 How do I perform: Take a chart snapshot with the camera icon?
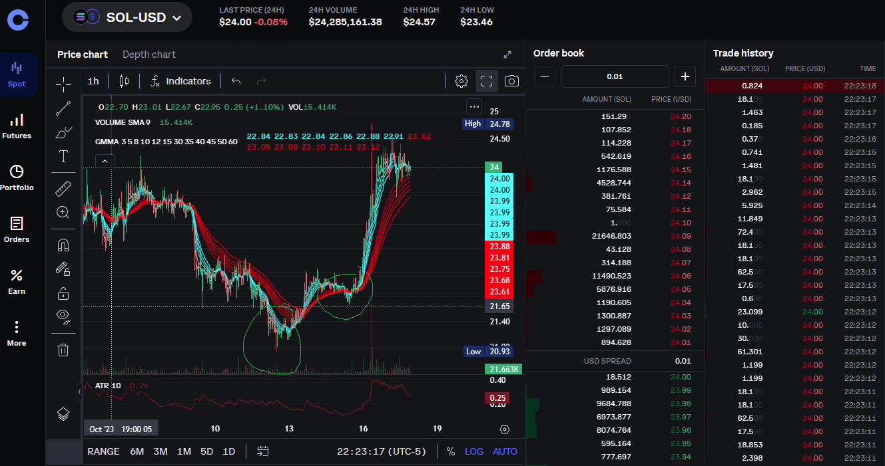[x=511, y=80]
